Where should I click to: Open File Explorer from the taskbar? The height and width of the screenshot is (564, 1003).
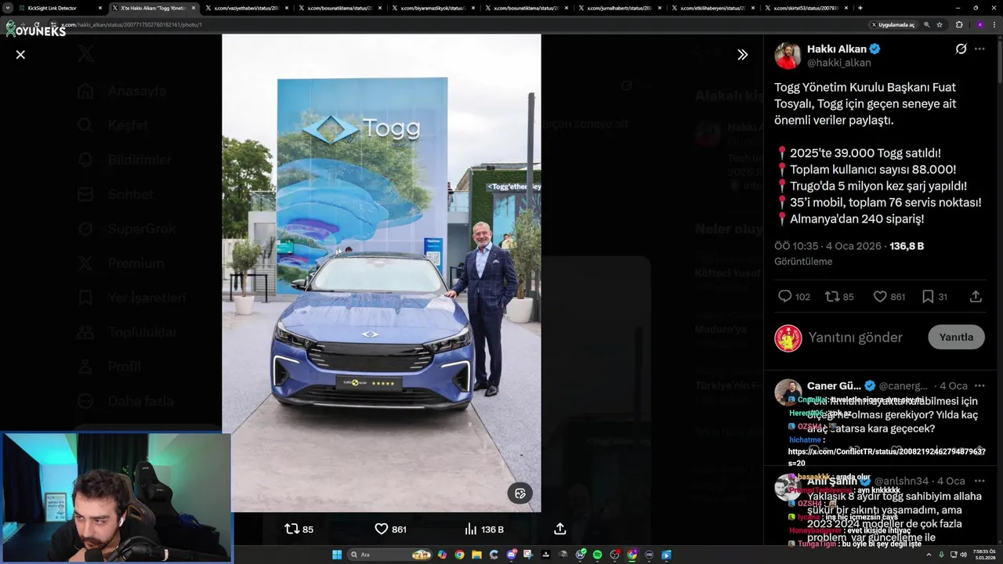[x=476, y=555]
